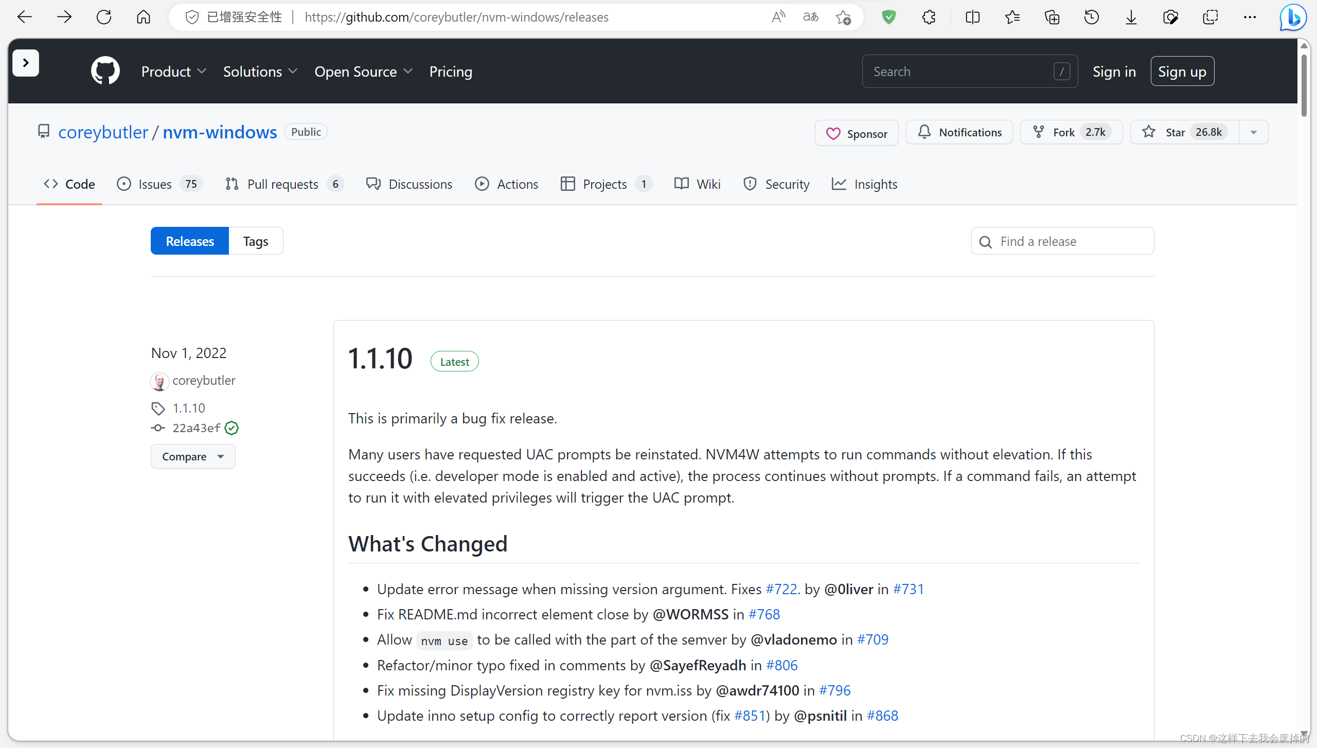Screen dimensions: 1317x748
Task: Open the collections icon
Action: (x=1052, y=17)
